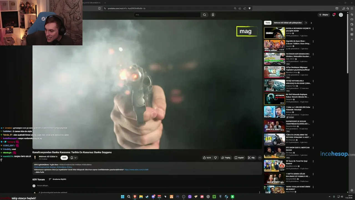This screenshot has height=200, width=355.
Task: Open three-dot menu for KAYIKLA OKYANUSU video
Action: [x=313, y=29]
